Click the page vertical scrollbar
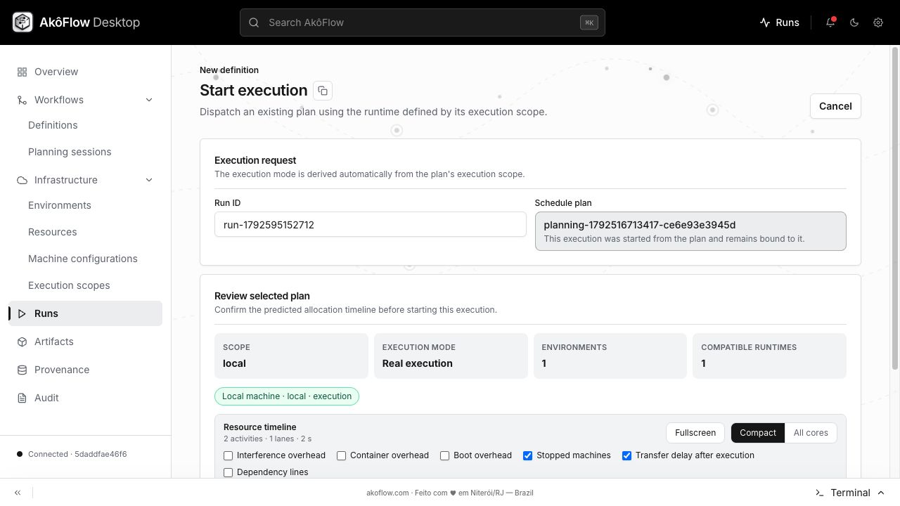 (x=895, y=208)
